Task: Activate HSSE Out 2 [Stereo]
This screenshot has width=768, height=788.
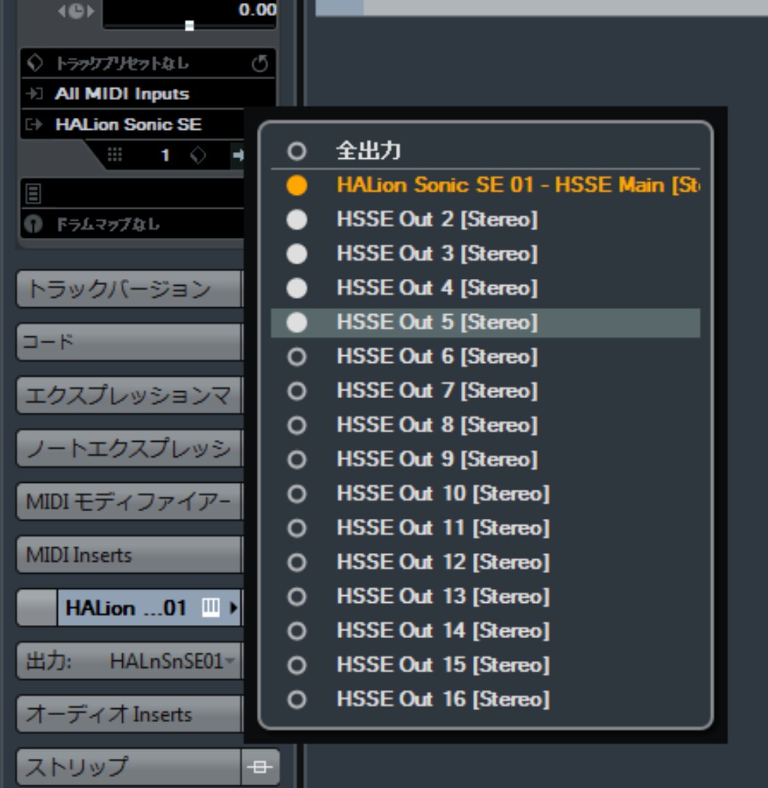Action: click(x=485, y=220)
